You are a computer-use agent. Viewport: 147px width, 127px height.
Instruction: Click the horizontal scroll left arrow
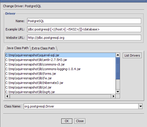tap(7, 96)
